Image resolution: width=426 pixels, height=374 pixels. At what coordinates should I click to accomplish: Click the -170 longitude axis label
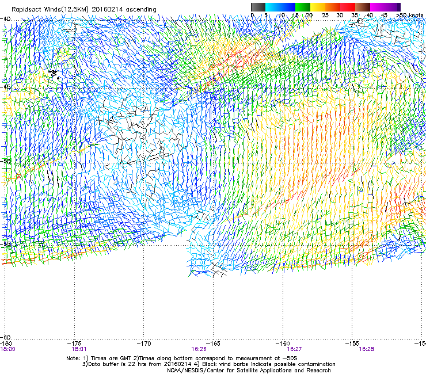coord(144,344)
